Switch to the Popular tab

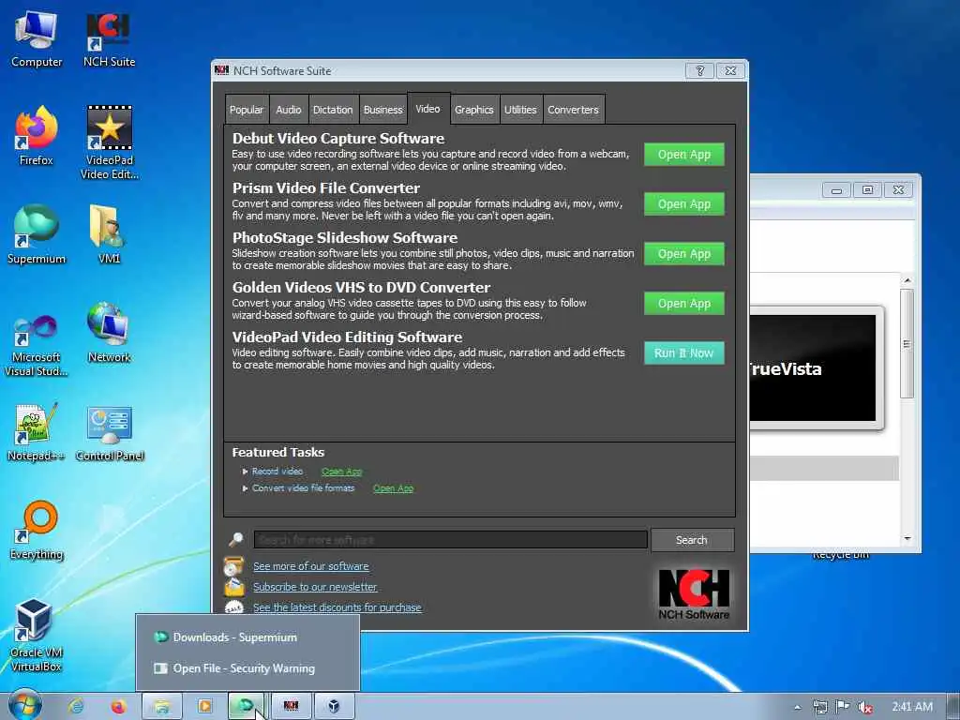247,110
